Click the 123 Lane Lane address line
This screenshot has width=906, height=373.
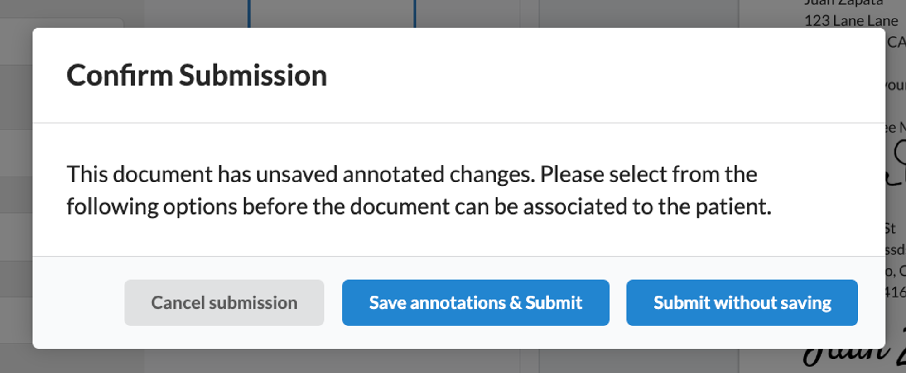[852, 20]
